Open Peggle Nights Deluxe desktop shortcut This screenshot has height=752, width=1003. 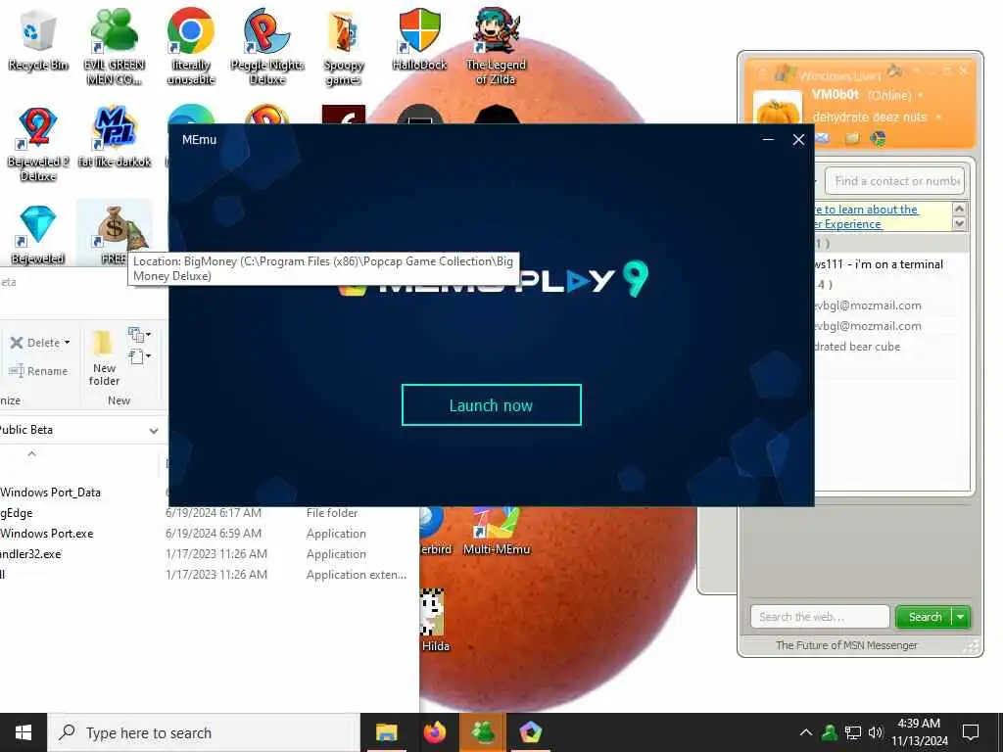pos(266,46)
